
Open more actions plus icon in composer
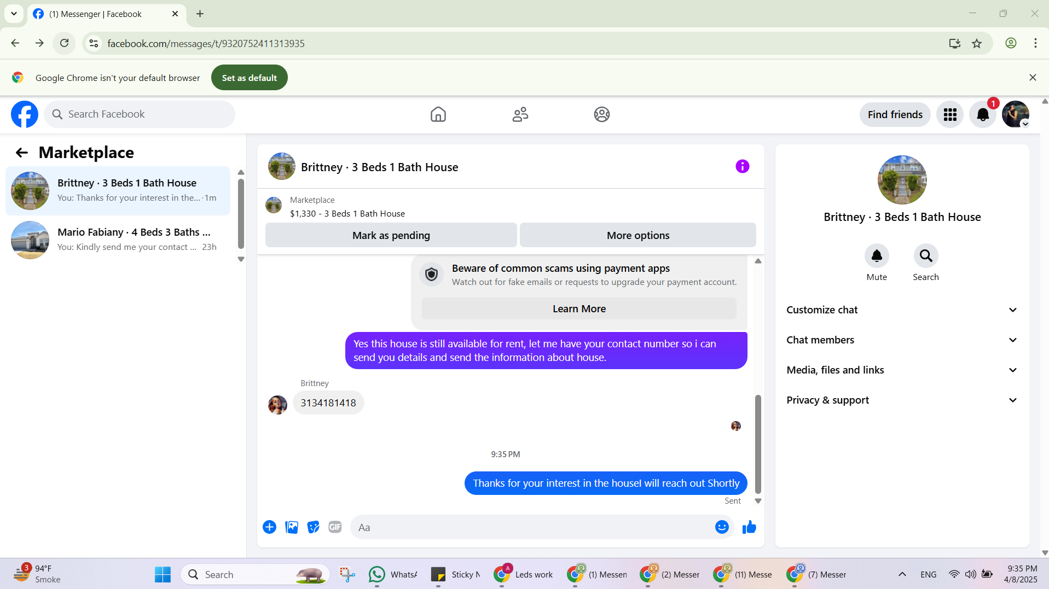point(269,527)
